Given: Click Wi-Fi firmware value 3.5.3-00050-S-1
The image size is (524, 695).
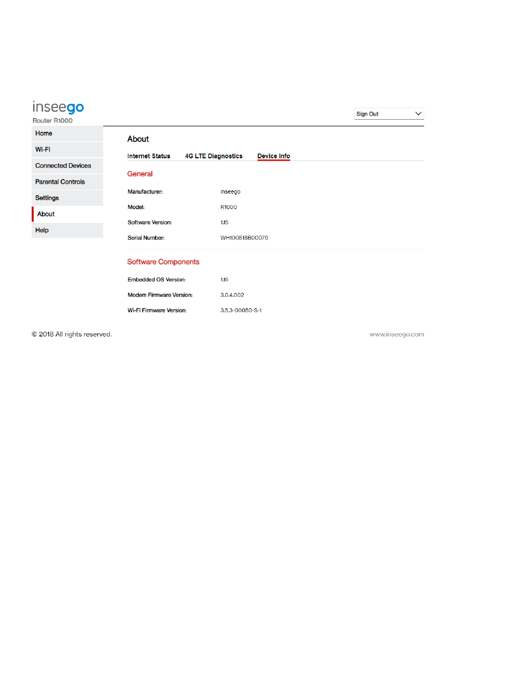Looking at the screenshot, I should coord(240,311).
